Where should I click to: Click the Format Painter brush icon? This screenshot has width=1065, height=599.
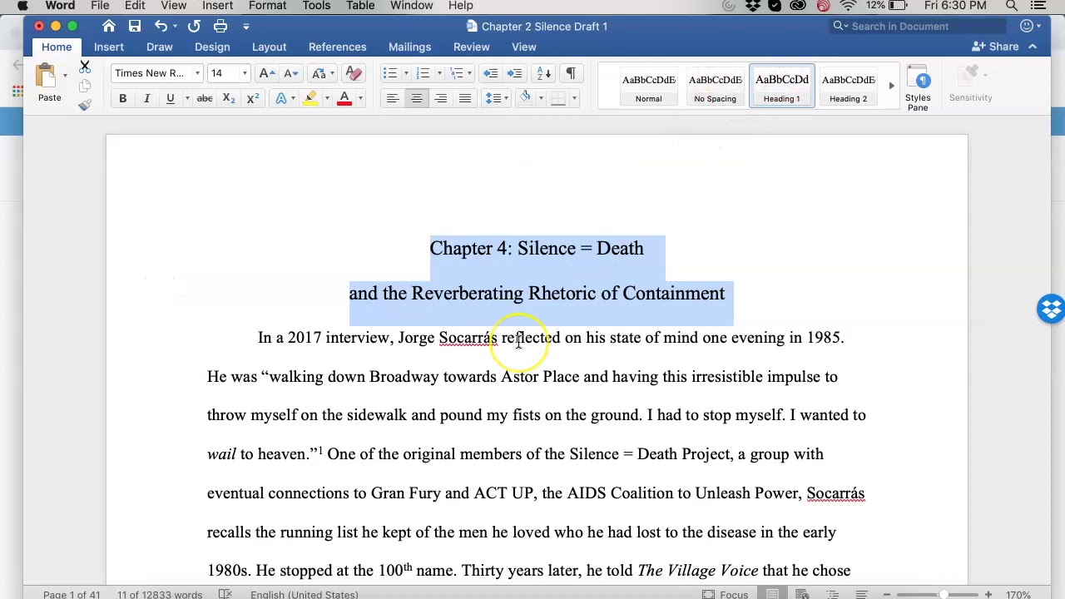(85, 105)
